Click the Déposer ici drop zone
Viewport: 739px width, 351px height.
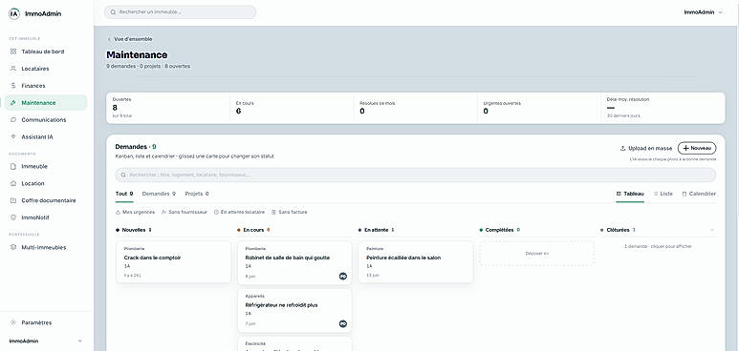click(537, 254)
